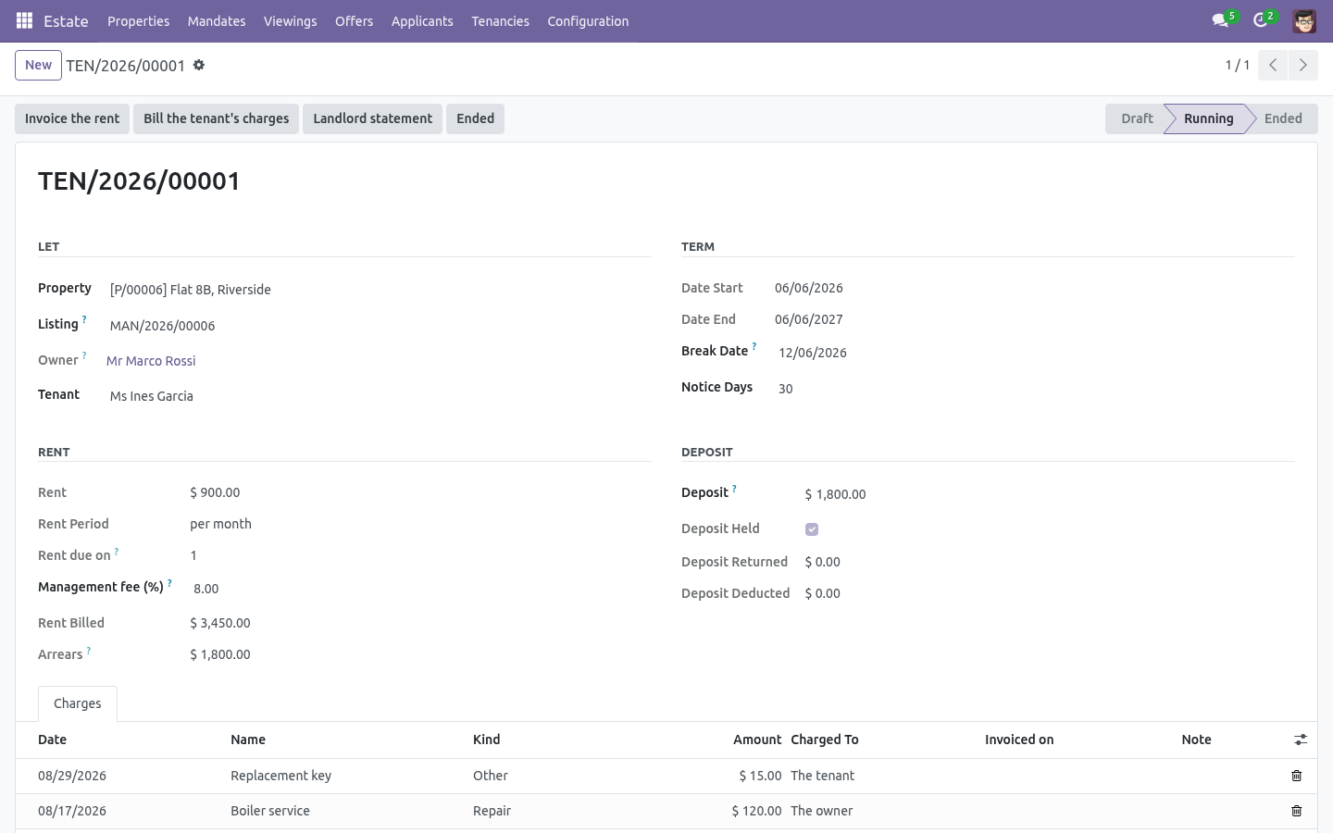Open the conversations icon with badge 5

(x=1224, y=20)
